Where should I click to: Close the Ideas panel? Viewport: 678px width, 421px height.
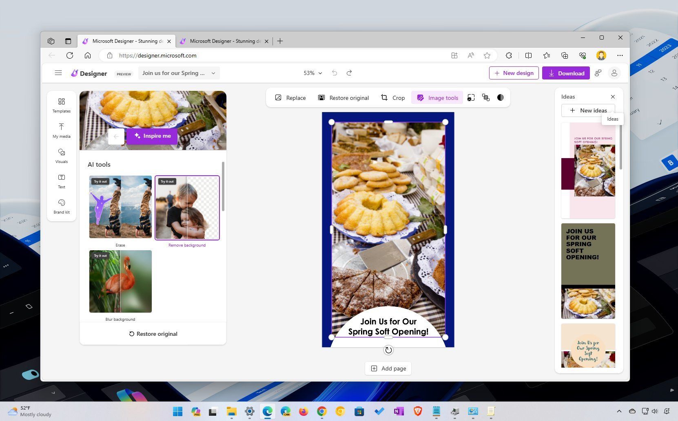click(613, 97)
